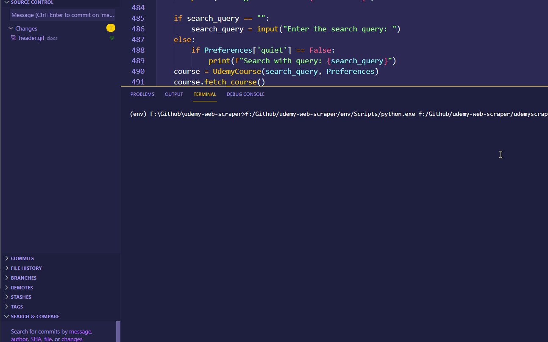Click line number 486 in the editor gutter

[x=138, y=29]
